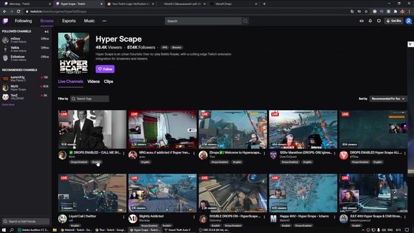This screenshot has height=233, width=414.
Task: Click the taskbar search magnifier
Action: (12, 230)
